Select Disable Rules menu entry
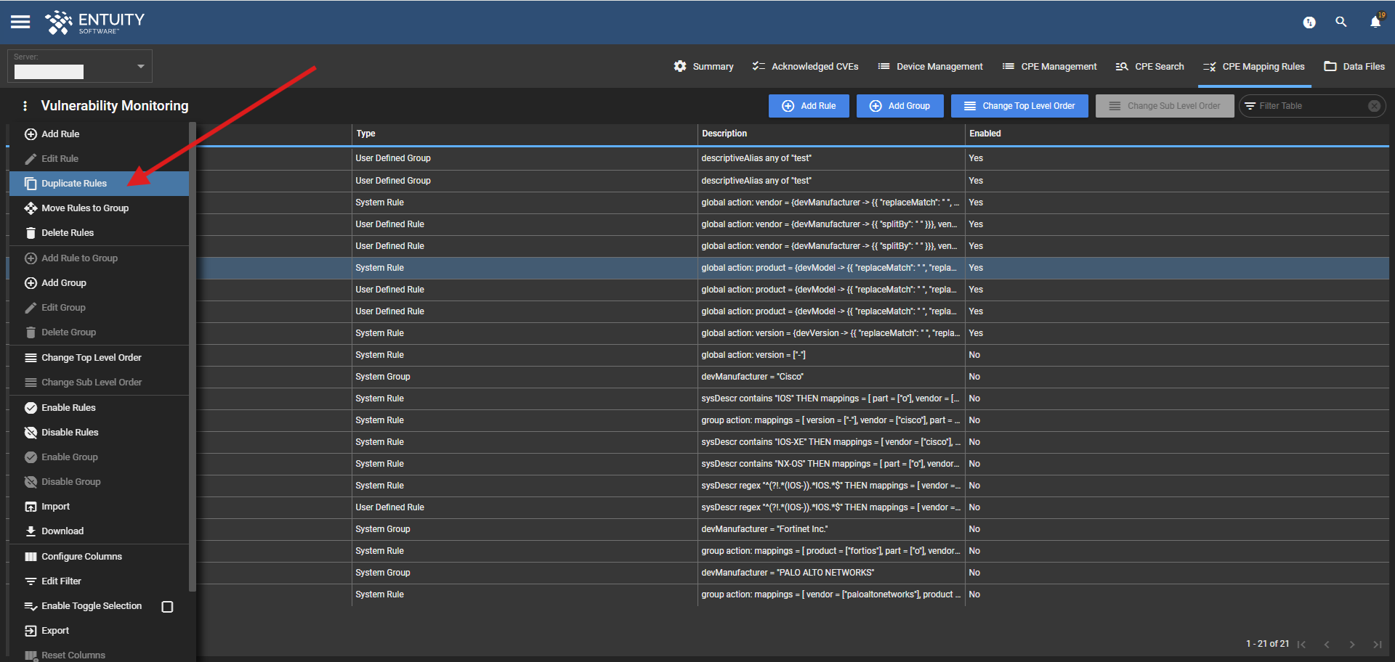 pyautogui.click(x=98, y=433)
